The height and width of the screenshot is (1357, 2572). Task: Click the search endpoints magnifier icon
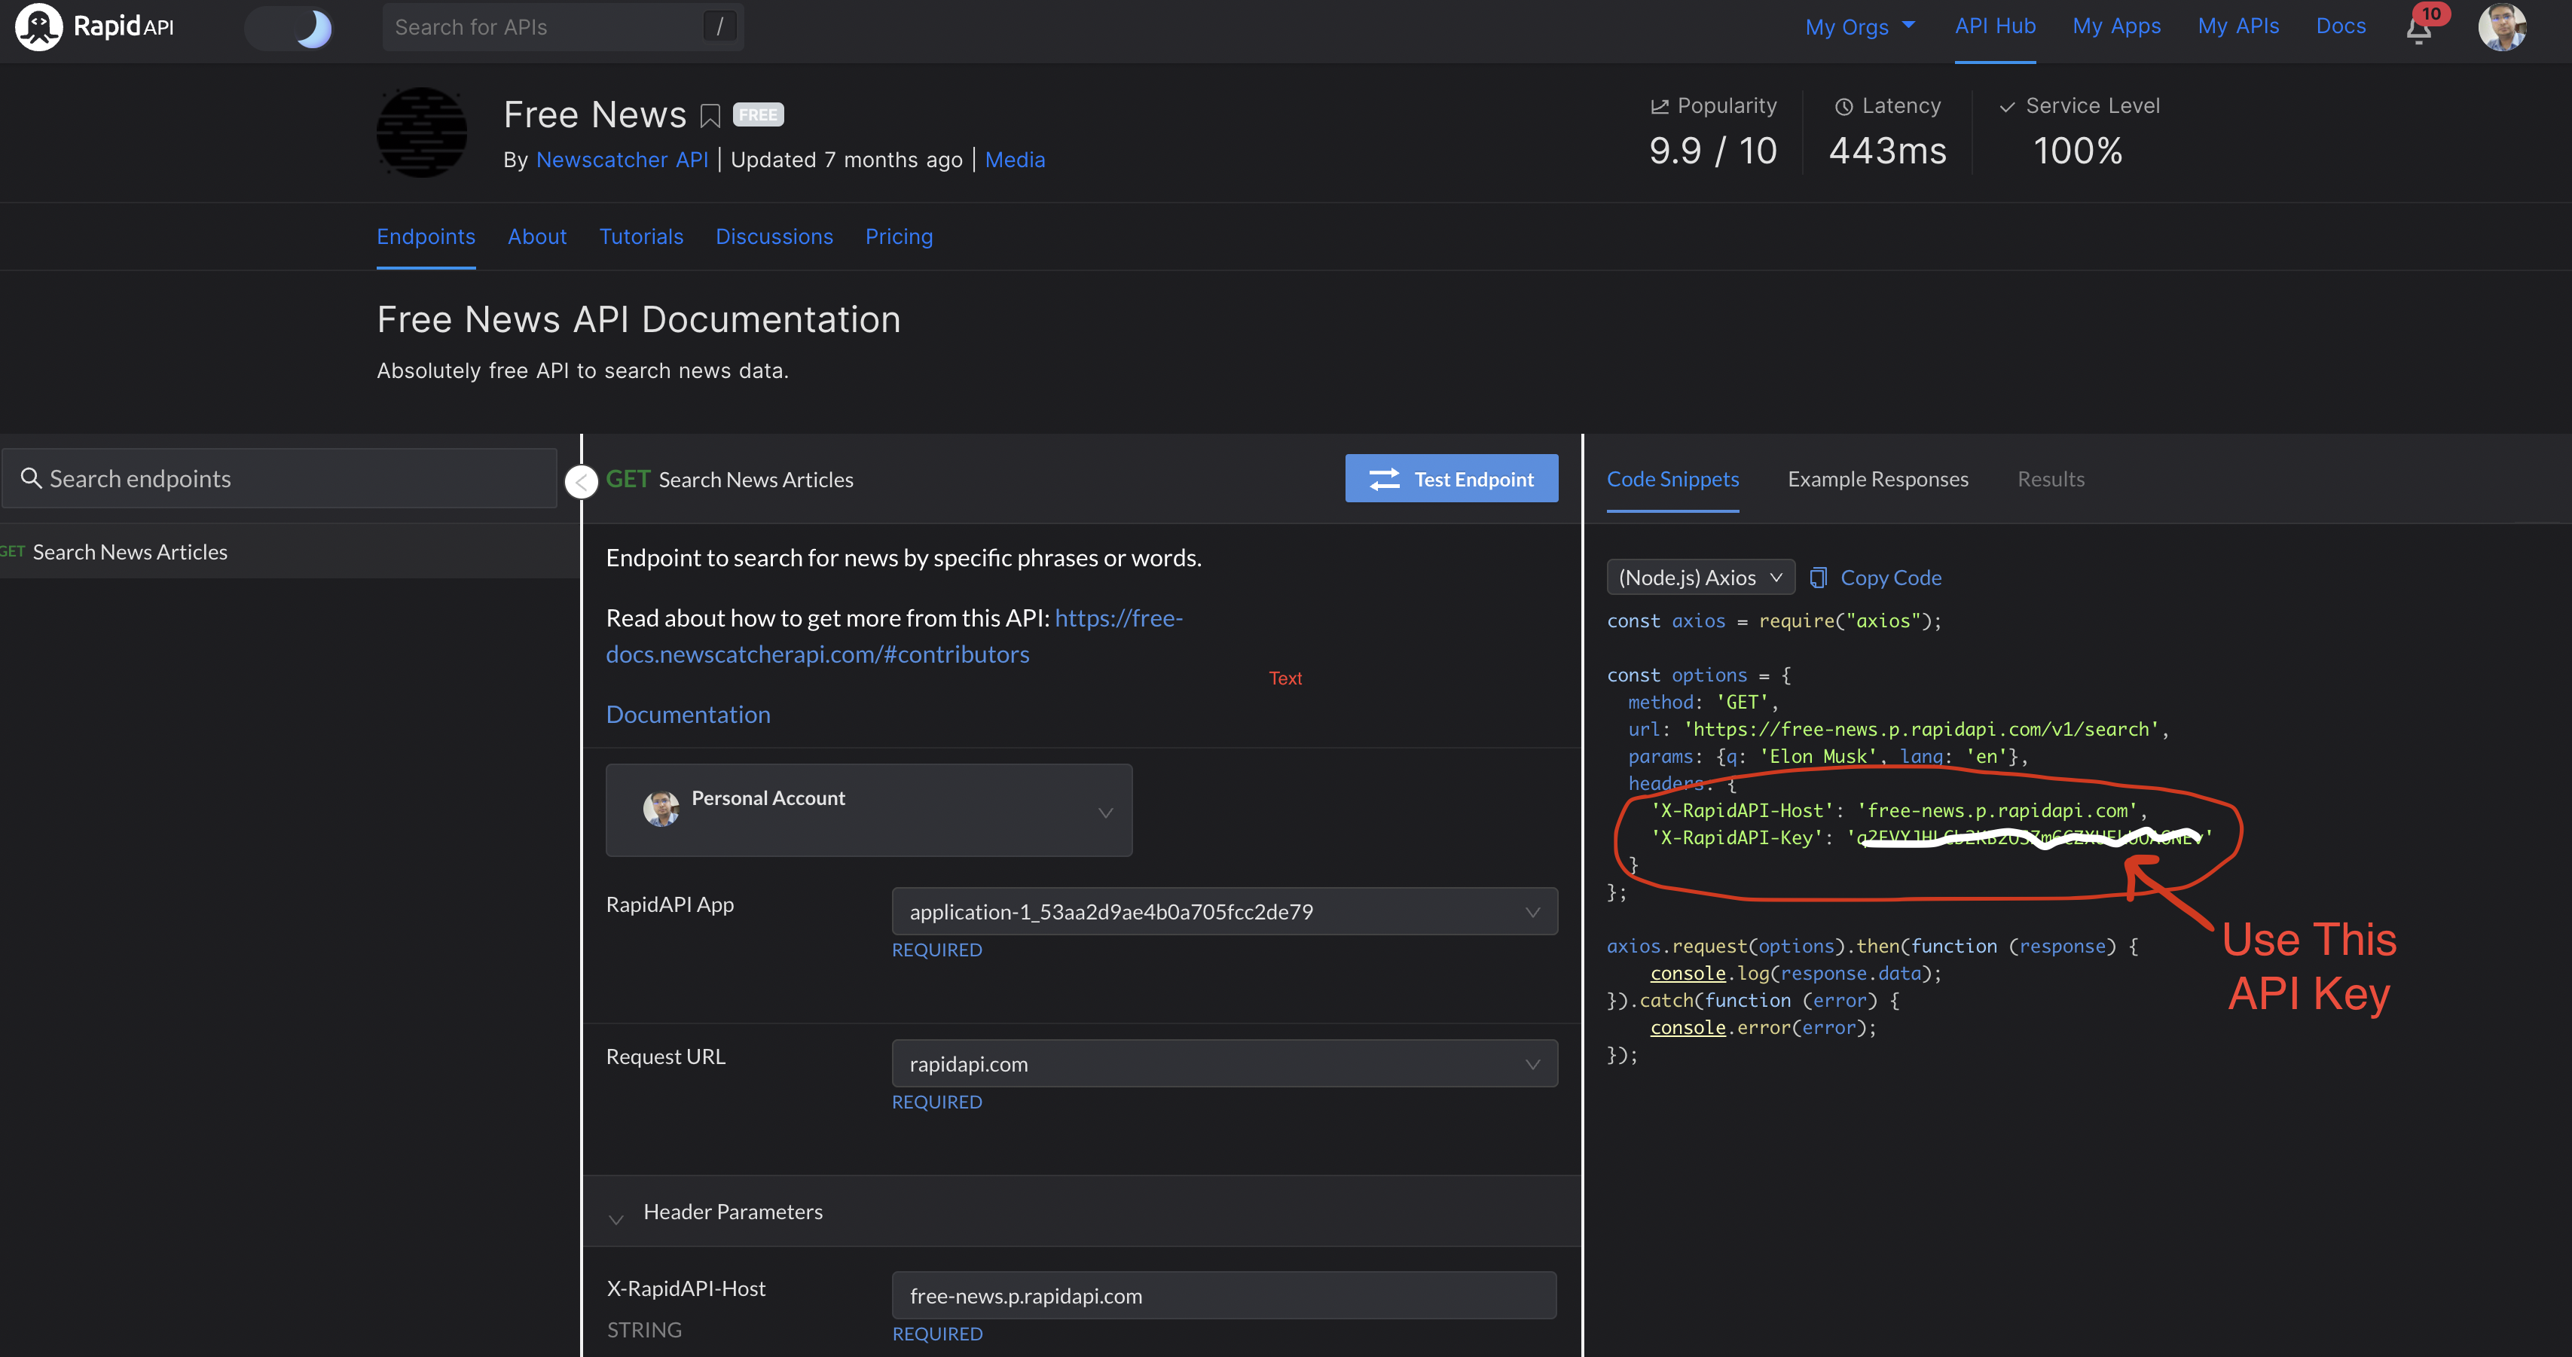(x=31, y=479)
